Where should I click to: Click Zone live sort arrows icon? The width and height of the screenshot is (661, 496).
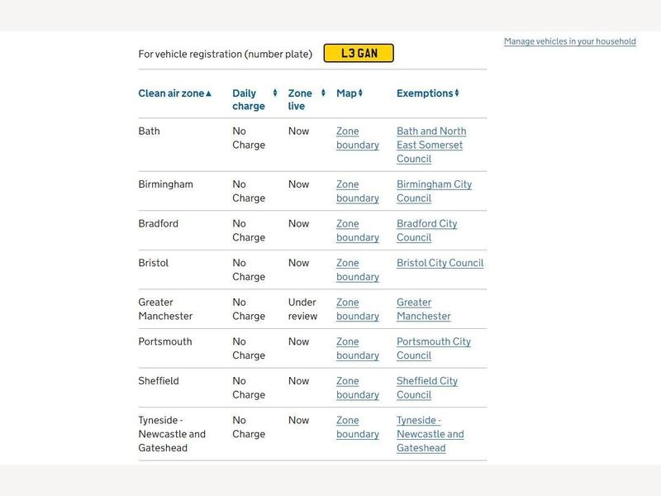point(323,93)
